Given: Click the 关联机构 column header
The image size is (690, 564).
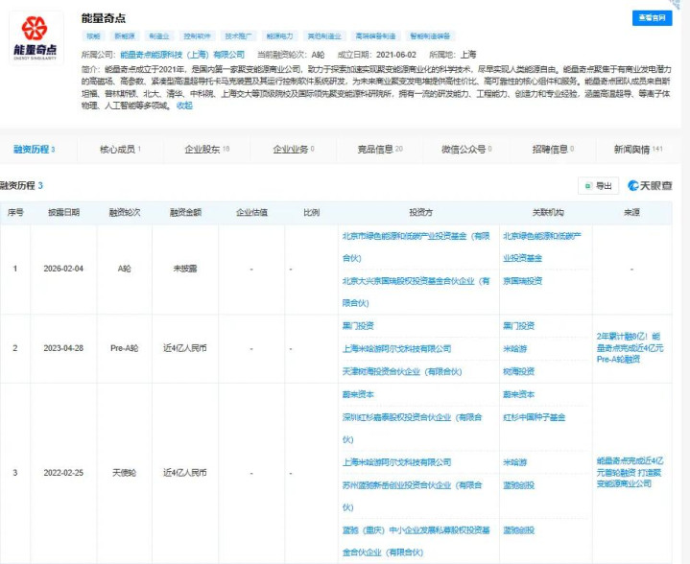Looking at the screenshot, I should (x=548, y=213).
